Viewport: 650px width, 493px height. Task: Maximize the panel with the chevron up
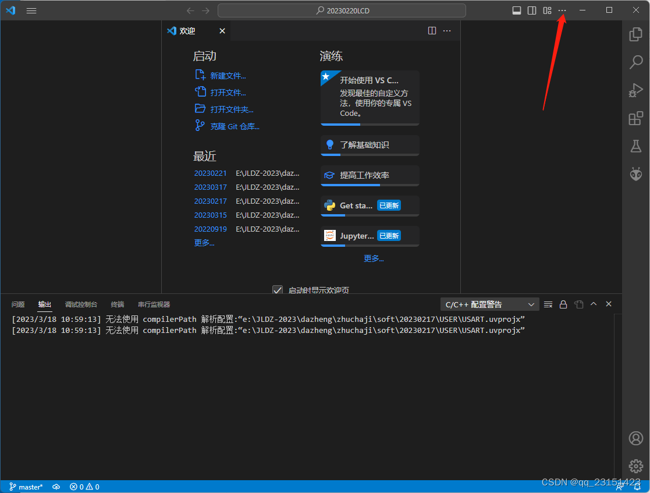coord(594,304)
